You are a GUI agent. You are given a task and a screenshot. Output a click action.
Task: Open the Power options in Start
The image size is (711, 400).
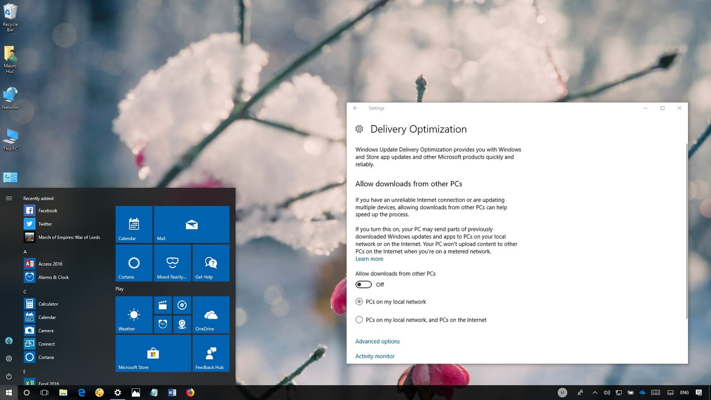click(9, 376)
